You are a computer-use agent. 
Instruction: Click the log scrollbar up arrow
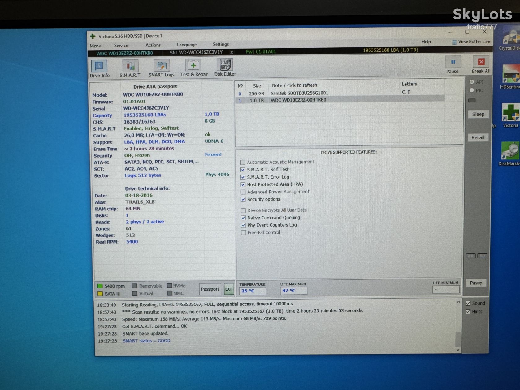[x=458, y=302]
